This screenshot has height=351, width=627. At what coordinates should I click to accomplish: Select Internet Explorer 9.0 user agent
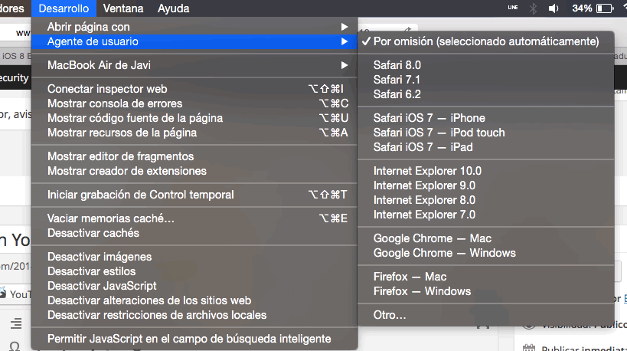[x=486, y=185]
